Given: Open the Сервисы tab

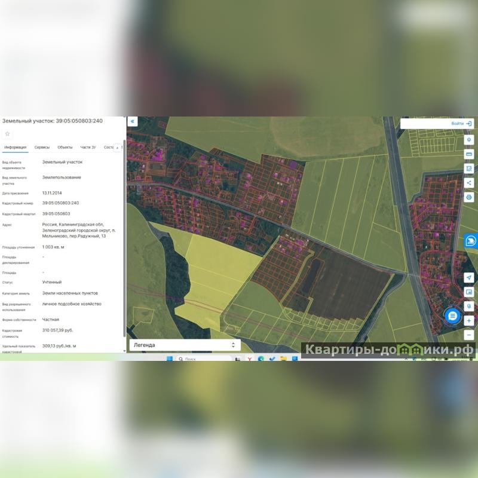Looking at the screenshot, I should tap(42, 147).
